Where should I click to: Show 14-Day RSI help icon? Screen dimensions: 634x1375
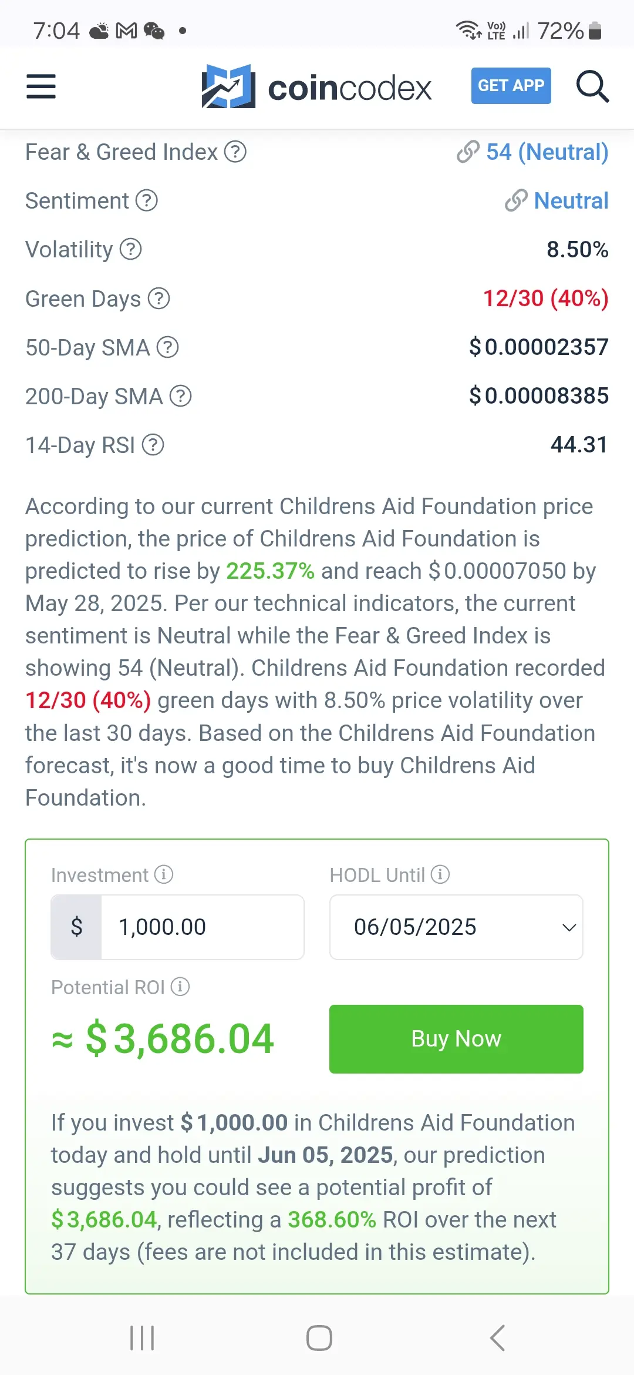(153, 445)
